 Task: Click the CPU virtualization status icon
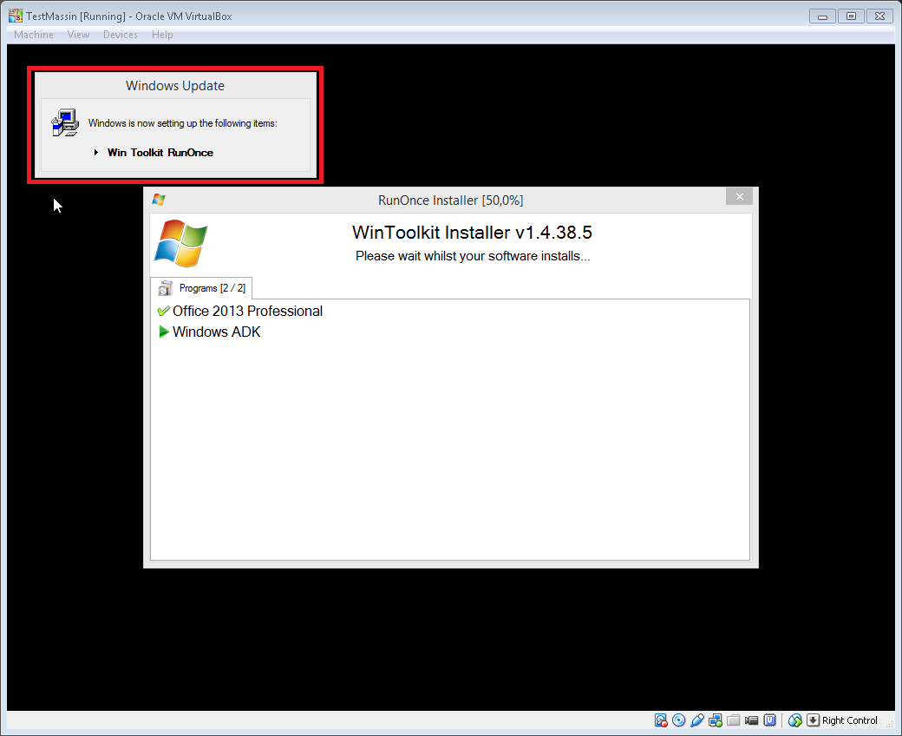(x=769, y=720)
